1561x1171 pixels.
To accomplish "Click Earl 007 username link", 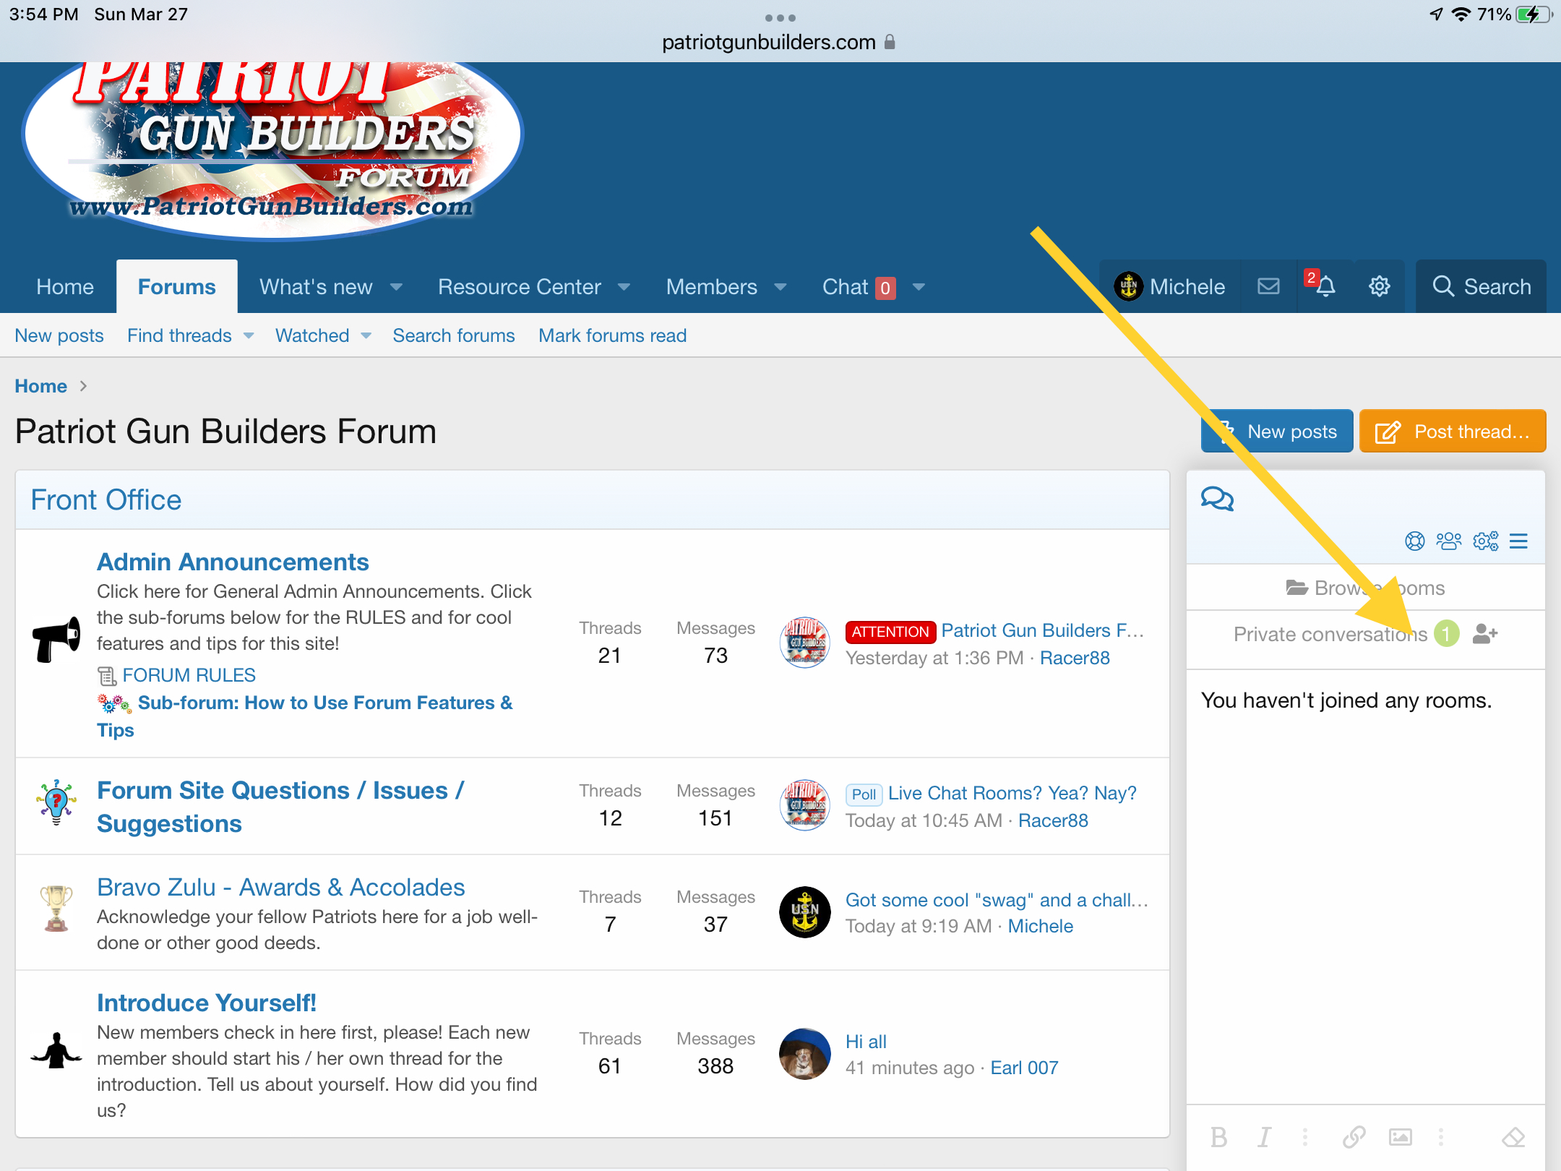I will (x=1024, y=1068).
